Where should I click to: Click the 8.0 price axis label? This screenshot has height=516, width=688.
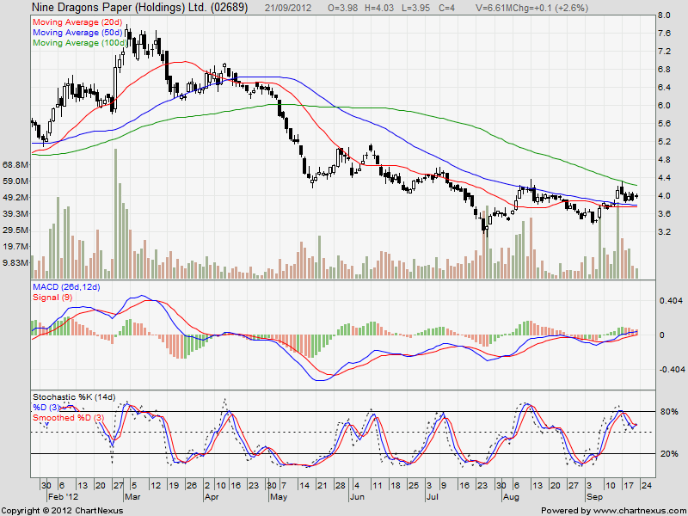coord(664,15)
